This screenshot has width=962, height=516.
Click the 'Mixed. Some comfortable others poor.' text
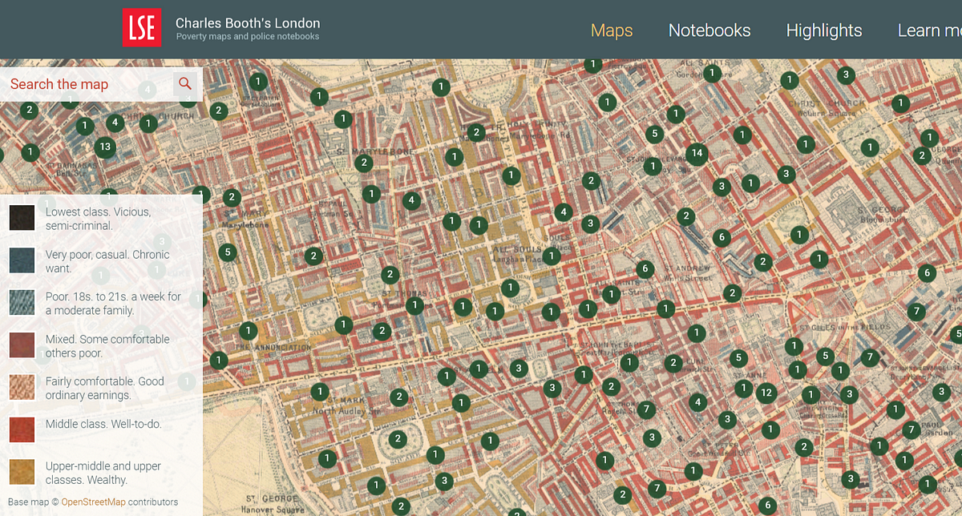click(x=107, y=346)
